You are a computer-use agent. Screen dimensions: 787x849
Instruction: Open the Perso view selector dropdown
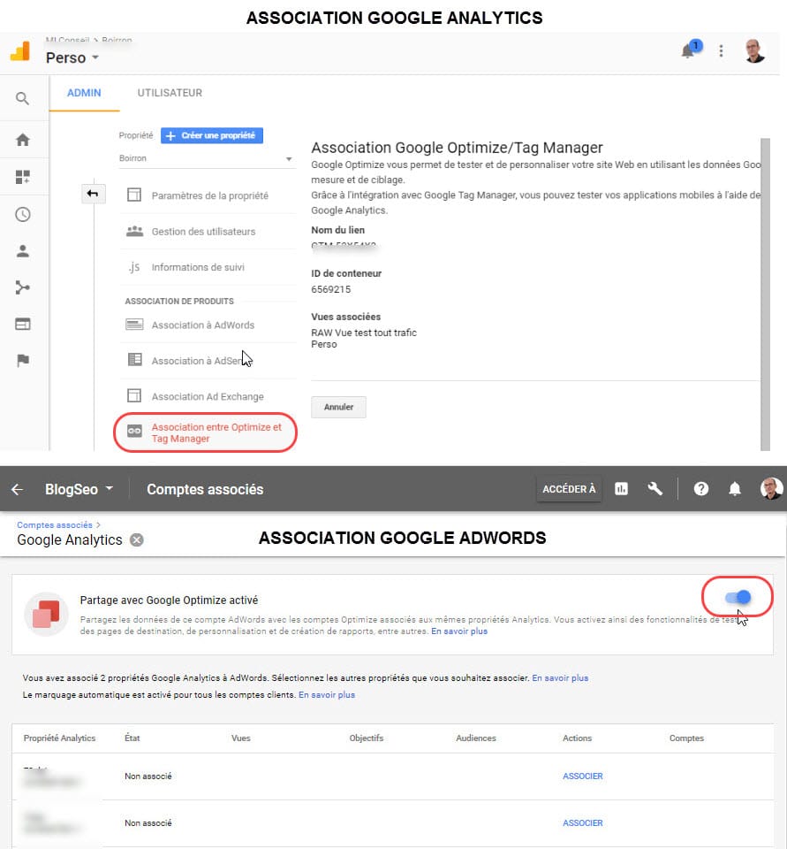[72, 57]
